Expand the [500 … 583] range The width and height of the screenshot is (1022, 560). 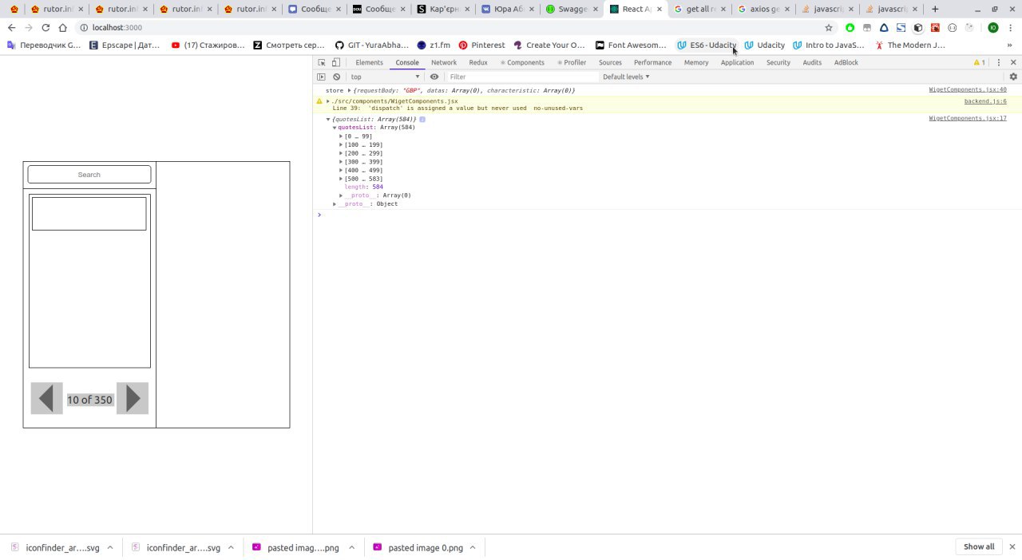point(341,179)
